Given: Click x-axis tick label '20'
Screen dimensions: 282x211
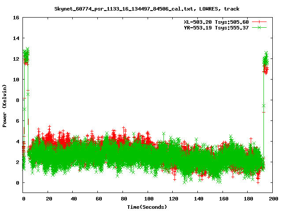Looking at the screenshot, I should pos(49,199).
